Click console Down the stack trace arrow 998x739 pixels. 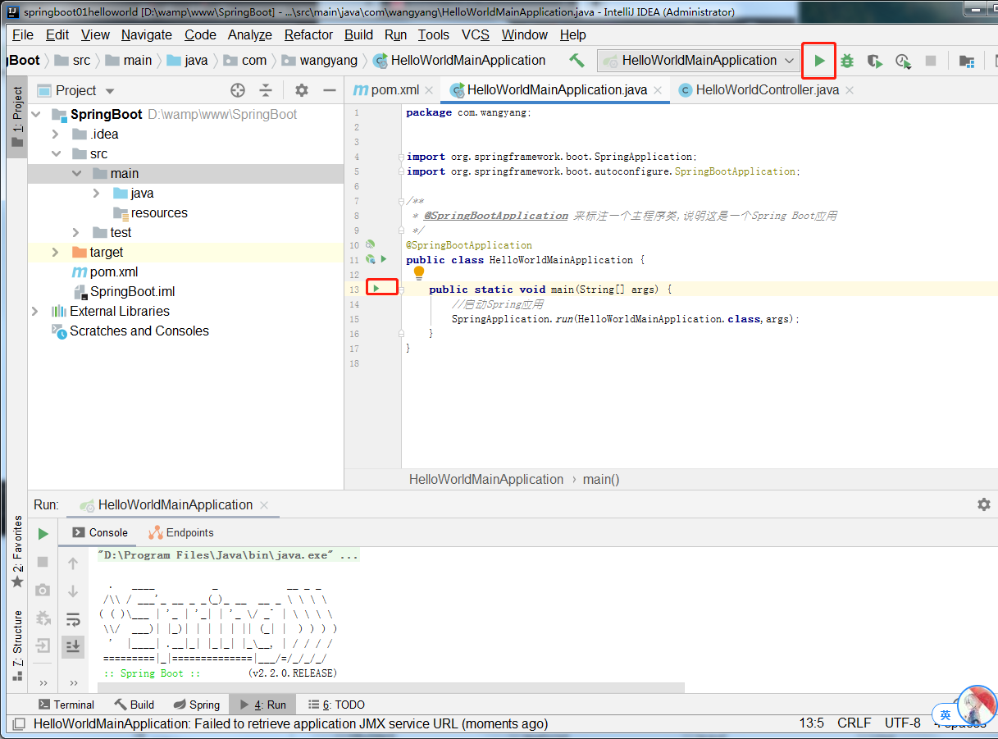click(x=73, y=591)
